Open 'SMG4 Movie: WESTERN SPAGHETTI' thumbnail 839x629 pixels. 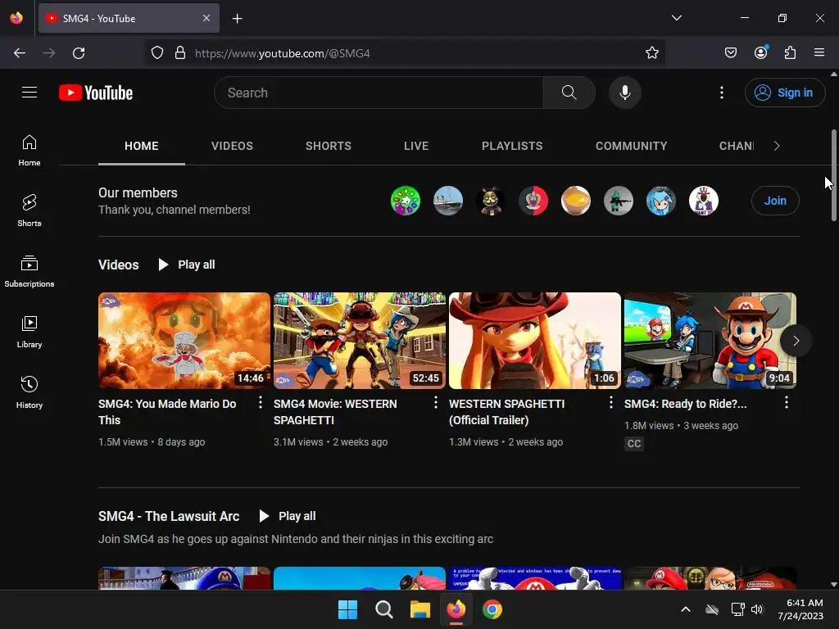pyautogui.click(x=360, y=340)
